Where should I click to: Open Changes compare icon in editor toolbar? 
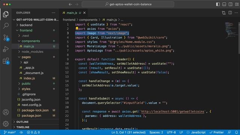click(x=223, y=13)
